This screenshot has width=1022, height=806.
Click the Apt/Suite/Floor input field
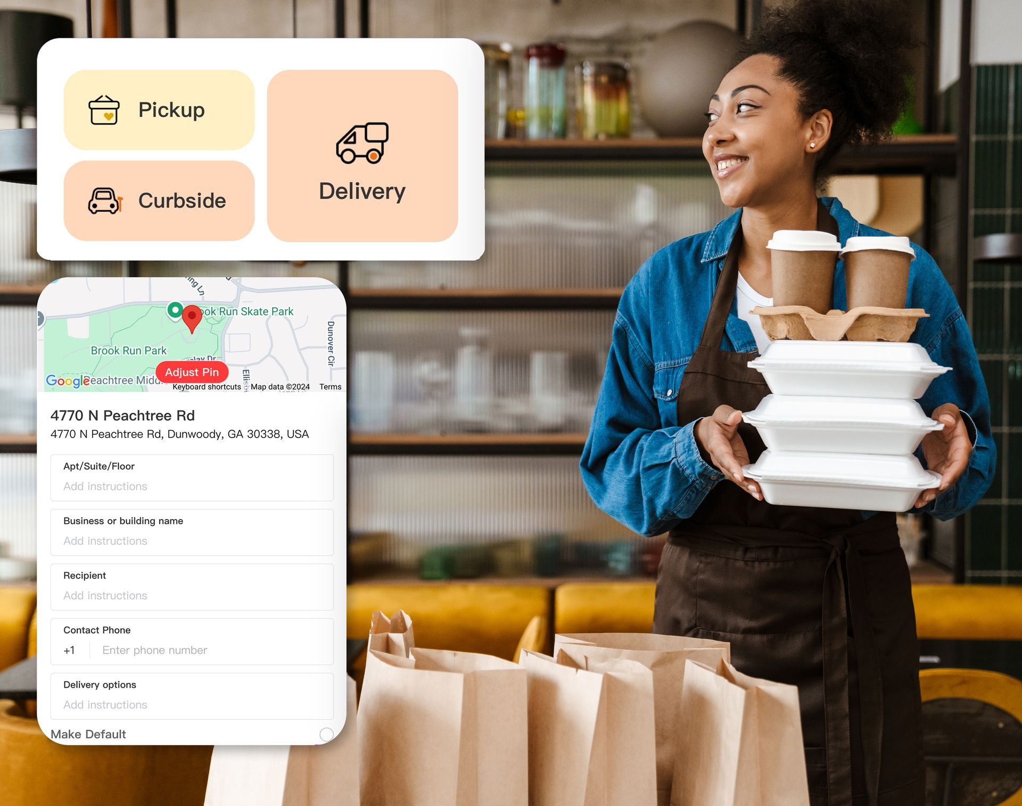(191, 486)
